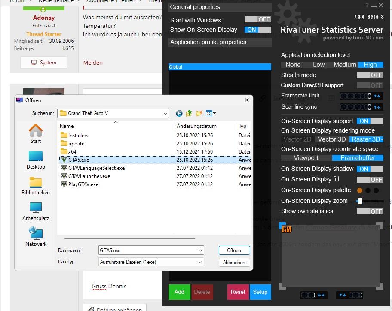Click the Scanline sync adjustment arrows
The image size is (392, 311).
point(377,107)
